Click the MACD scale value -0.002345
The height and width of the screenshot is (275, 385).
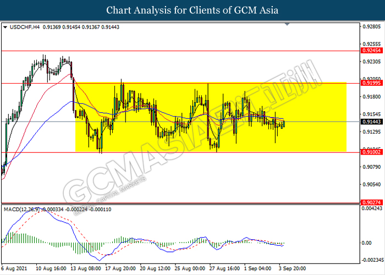(x=372, y=260)
